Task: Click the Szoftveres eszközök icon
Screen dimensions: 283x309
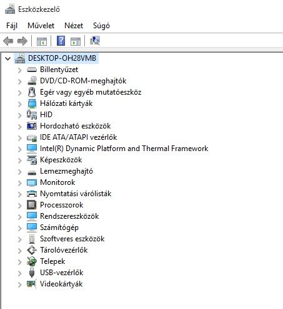Action: point(32,239)
